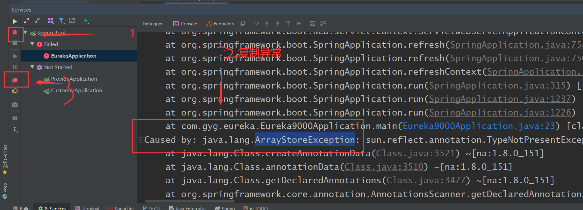This screenshot has width=583, height=210.
Task: Select the Not Started group row
Action: [x=79, y=67]
